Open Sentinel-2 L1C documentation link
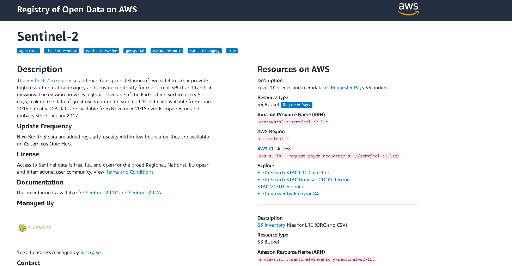The width and height of the screenshot is (512, 266). pyautogui.click(x=102, y=193)
